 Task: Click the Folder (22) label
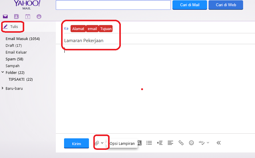(15, 73)
